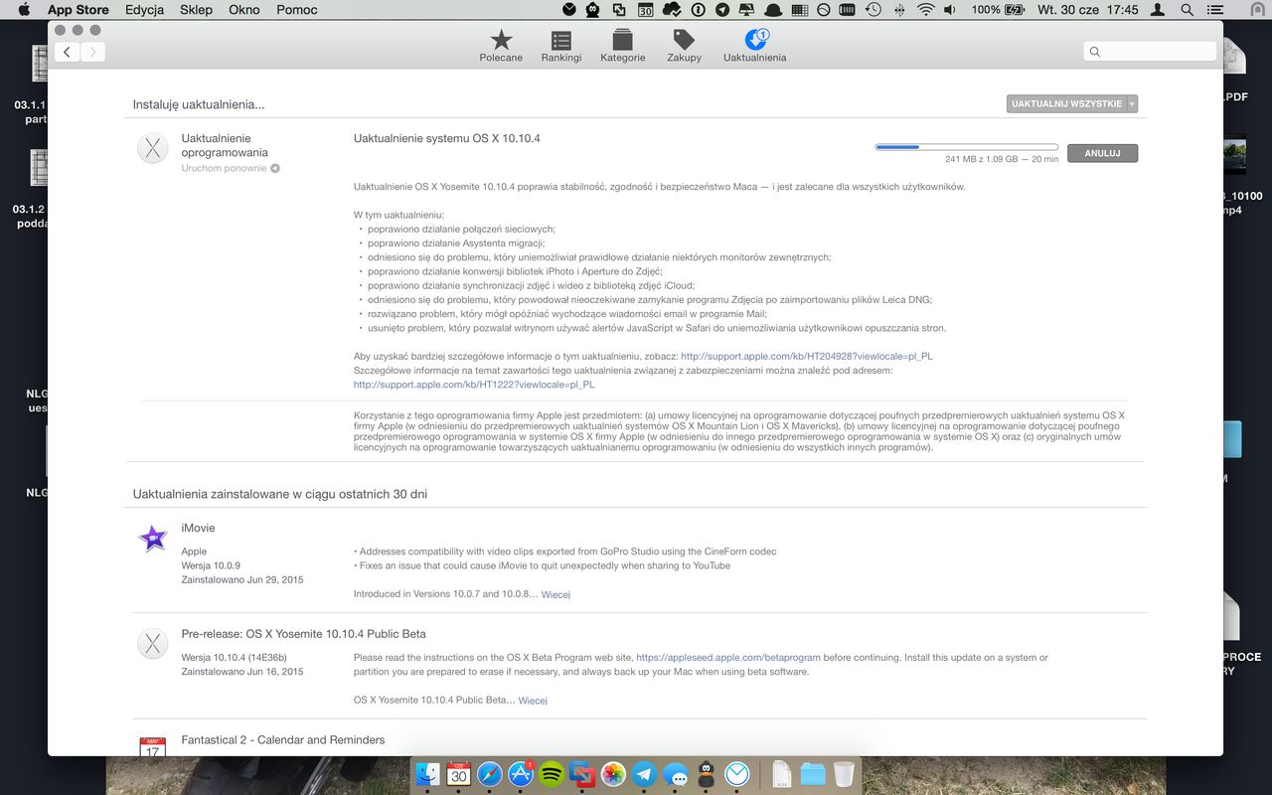Go forward with the right arrow button
This screenshot has width=1272, height=795.
92,52
